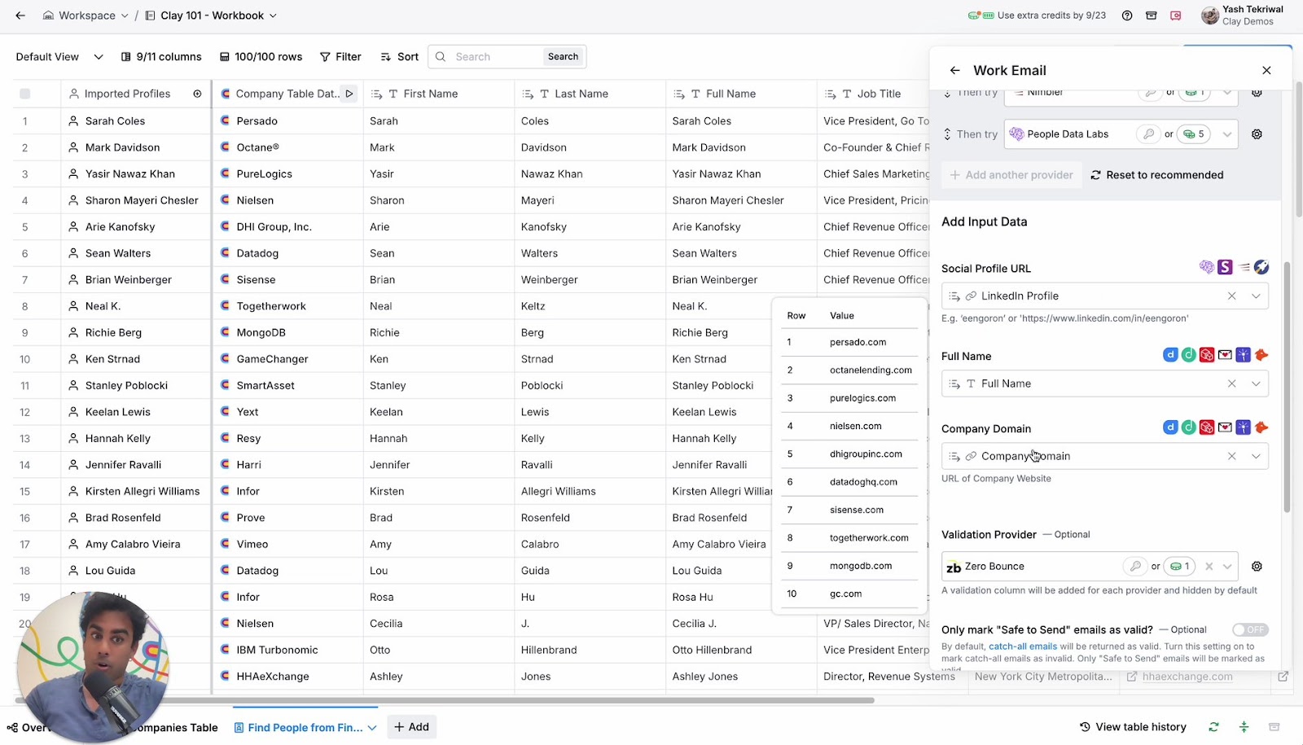
Task: Open settings gear for Zero Bounce validation
Action: (x=1257, y=567)
